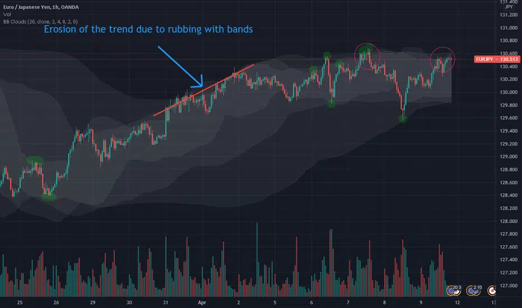Select the BB Clouds indicator legend
The width and height of the screenshot is (522, 308).
point(40,22)
